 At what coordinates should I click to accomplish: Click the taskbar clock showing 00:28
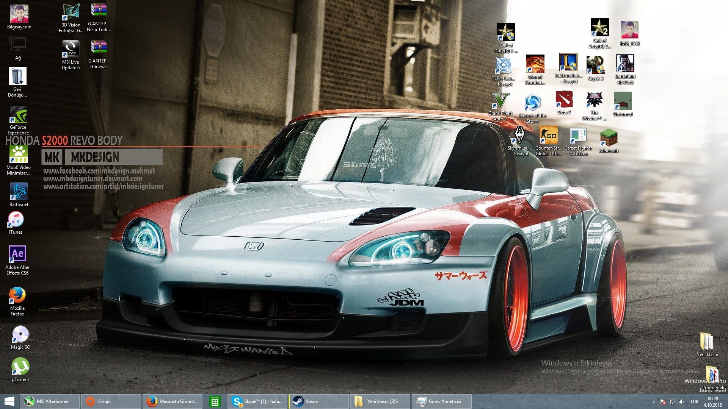pyautogui.click(x=713, y=401)
